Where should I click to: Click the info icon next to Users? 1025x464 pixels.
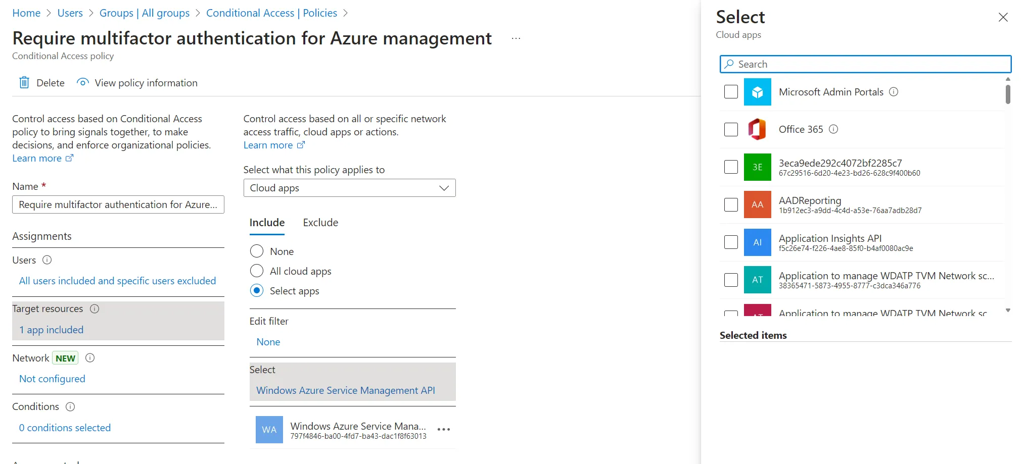point(47,260)
